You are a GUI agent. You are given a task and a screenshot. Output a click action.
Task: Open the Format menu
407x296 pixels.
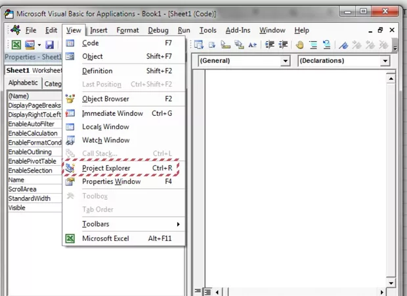point(127,30)
